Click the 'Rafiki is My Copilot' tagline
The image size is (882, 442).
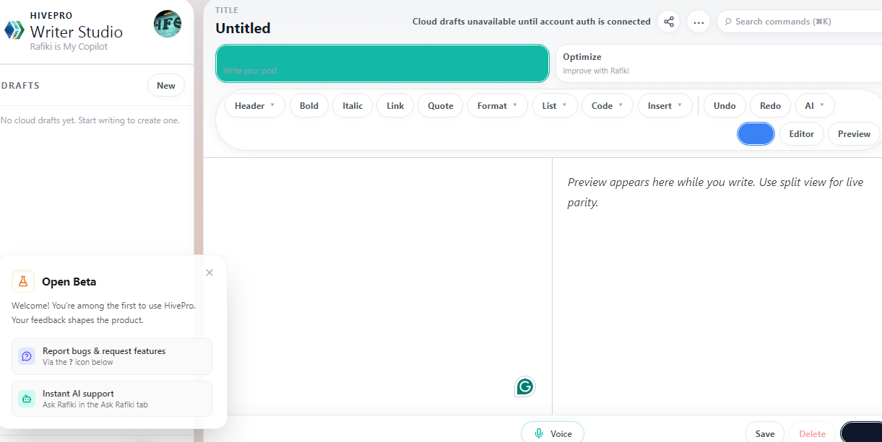click(x=69, y=47)
